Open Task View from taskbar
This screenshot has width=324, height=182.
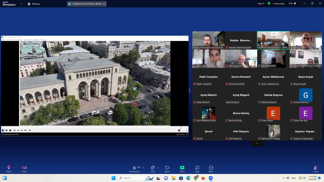pyautogui.click(x=159, y=178)
